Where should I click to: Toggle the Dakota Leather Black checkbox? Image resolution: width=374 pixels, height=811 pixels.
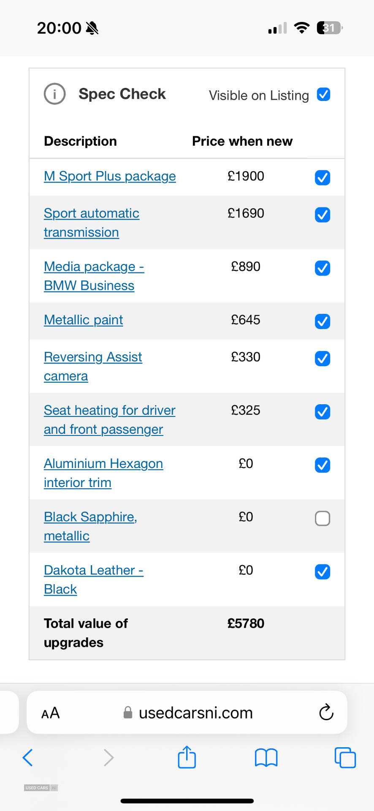tap(323, 572)
